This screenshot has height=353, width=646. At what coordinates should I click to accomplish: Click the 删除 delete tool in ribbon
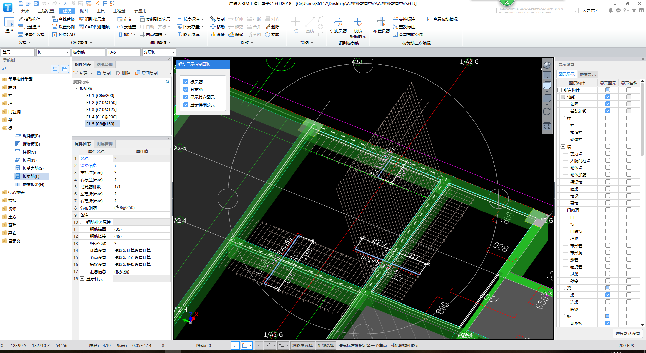272,27
